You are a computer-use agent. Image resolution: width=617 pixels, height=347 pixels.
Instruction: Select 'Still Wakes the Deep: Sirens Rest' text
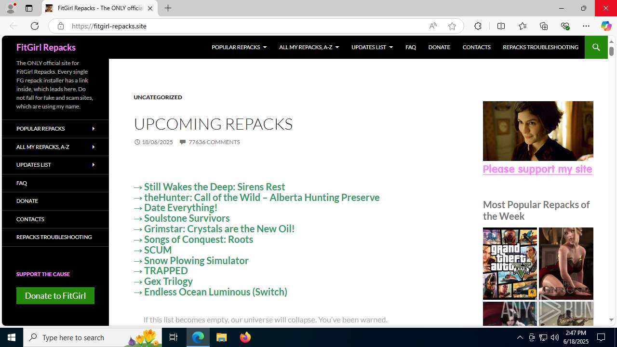pos(215,187)
